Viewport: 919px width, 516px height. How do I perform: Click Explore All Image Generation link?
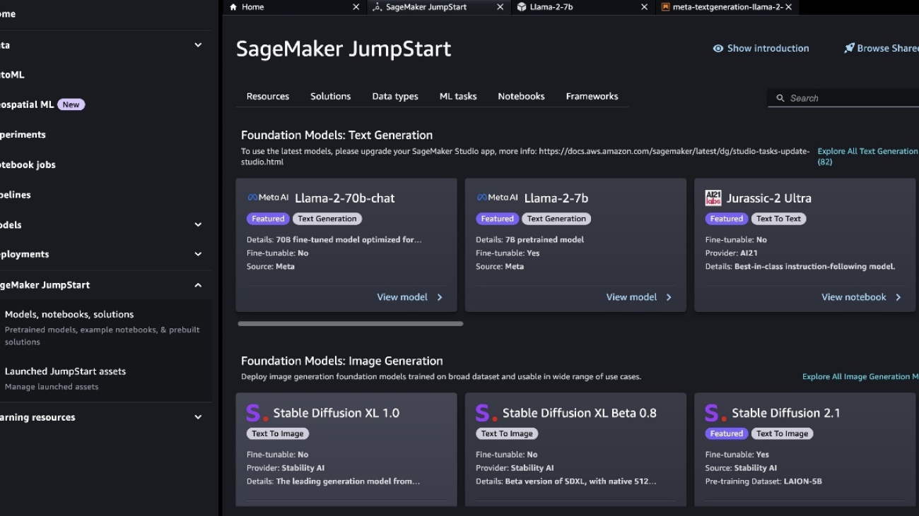click(x=860, y=377)
